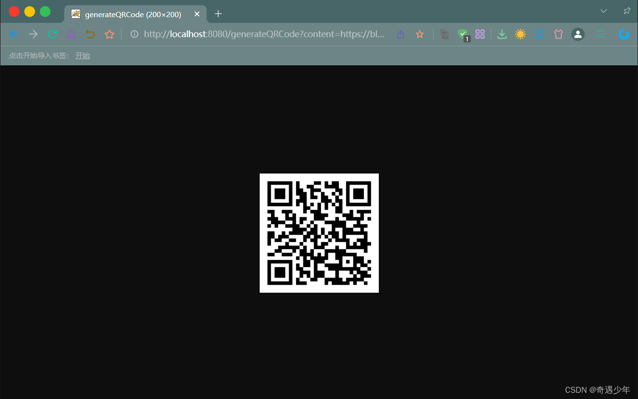Click the screenshot capture icon
The height and width of the screenshot is (399, 638).
point(539,34)
